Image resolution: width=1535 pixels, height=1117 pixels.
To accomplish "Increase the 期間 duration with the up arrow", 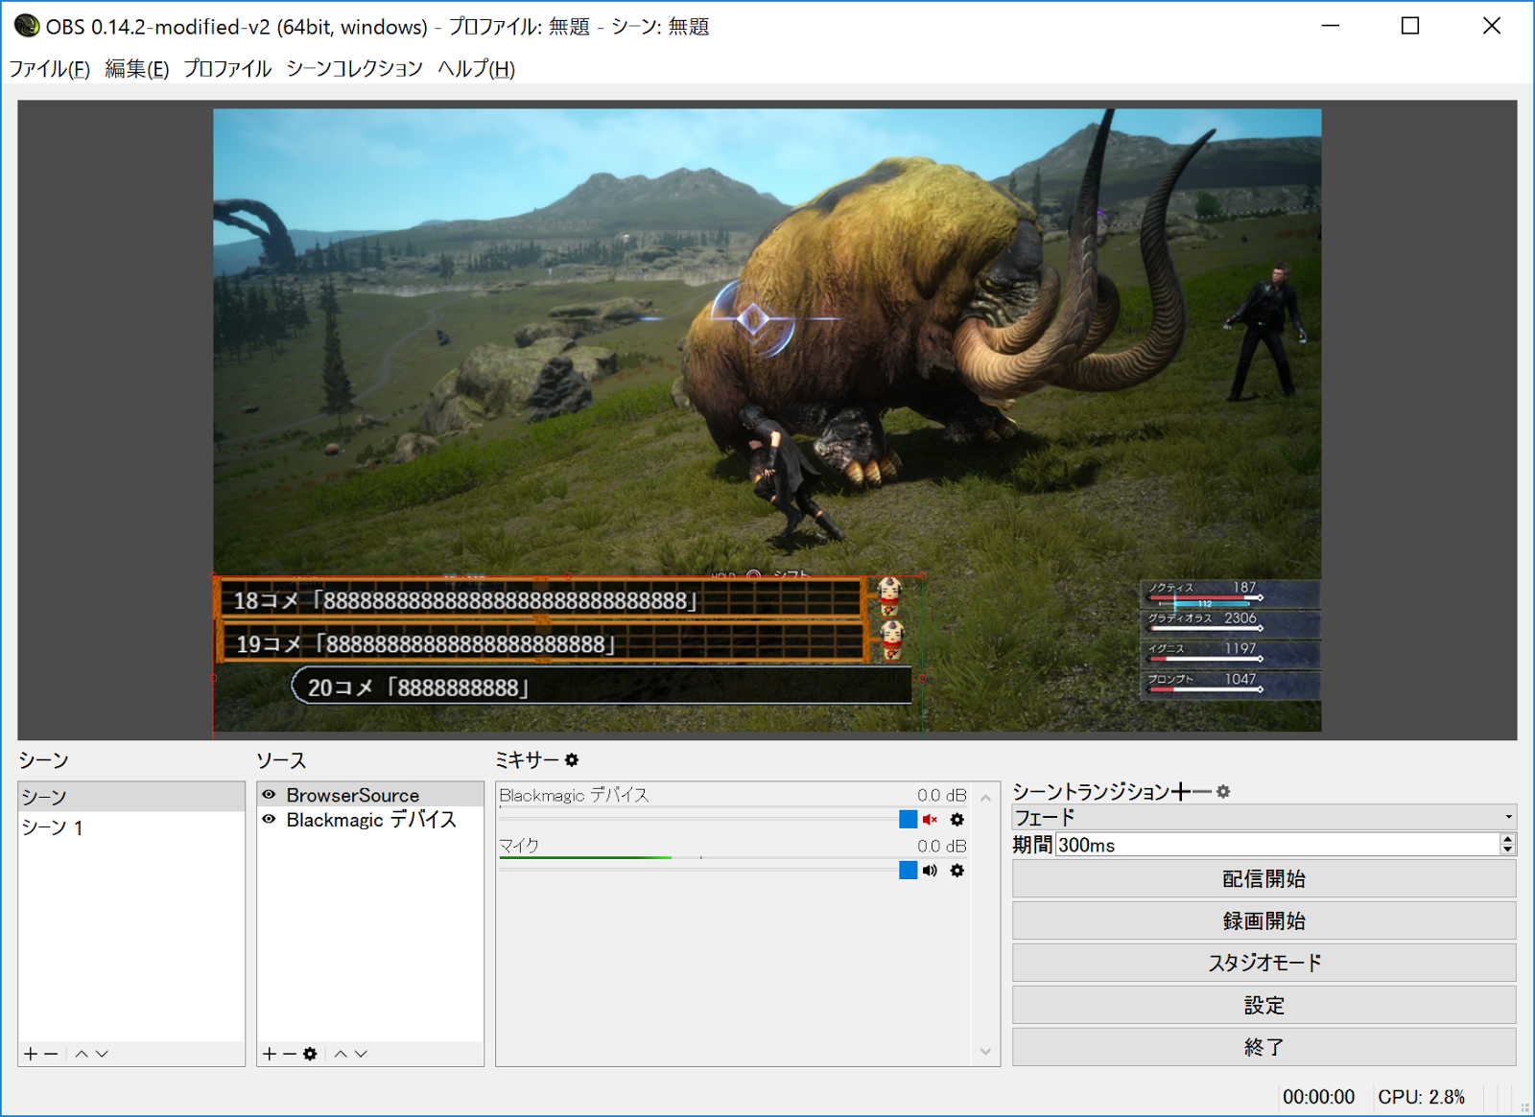I will click(1508, 839).
